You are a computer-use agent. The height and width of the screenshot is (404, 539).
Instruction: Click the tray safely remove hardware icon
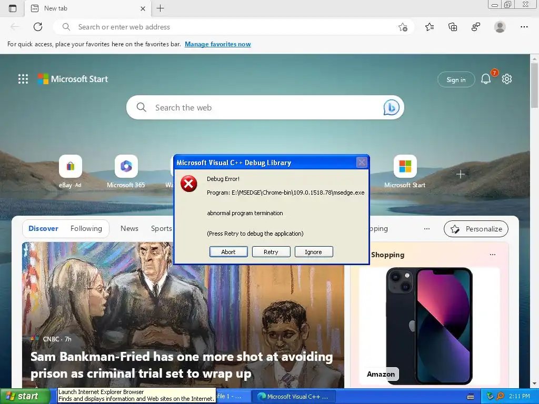[x=490, y=397]
